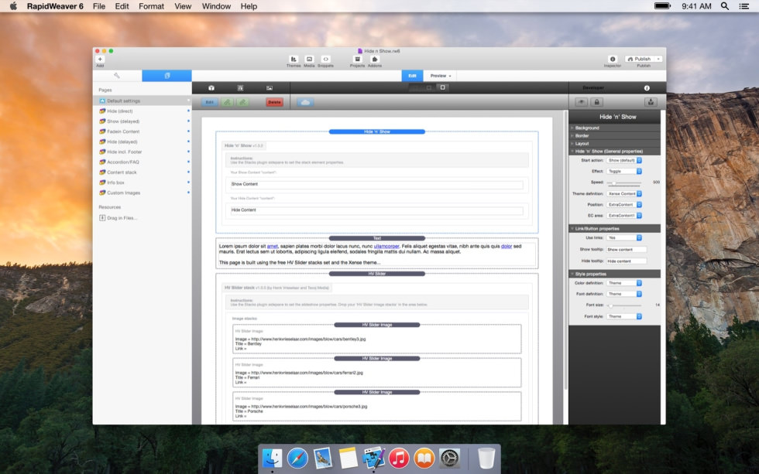The width and height of the screenshot is (759, 474).
Task: Select the FadeIn Content page
Action: [x=143, y=131]
